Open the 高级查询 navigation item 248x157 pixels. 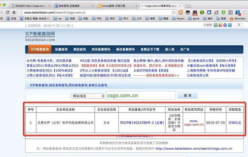[x=80, y=49]
